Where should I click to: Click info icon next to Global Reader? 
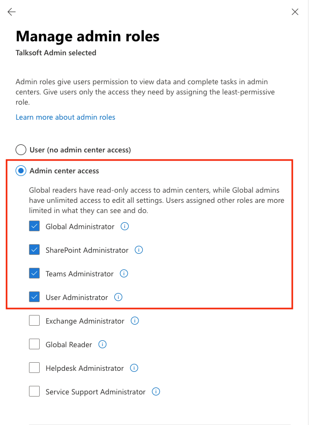pos(102,345)
